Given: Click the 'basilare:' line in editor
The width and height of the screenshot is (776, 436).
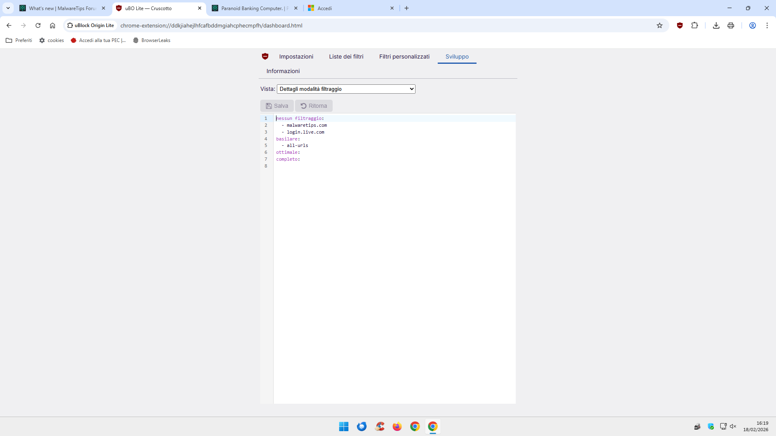Looking at the screenshot, I should pos(288,139).
